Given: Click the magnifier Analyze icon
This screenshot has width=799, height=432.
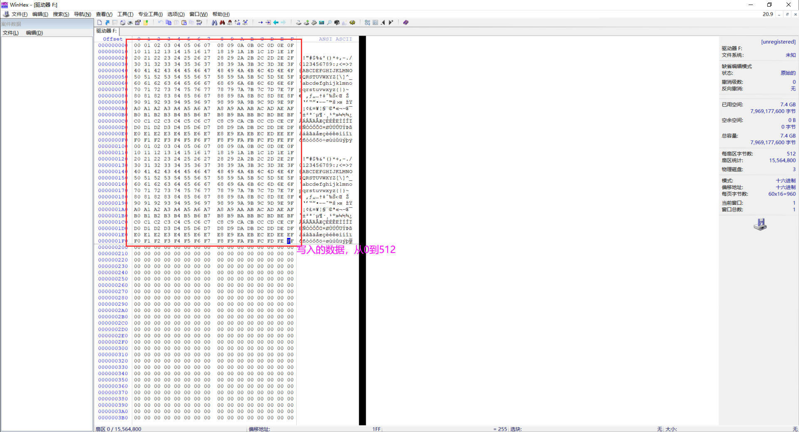Looking at the screenshot, I should (x=329, y=22).
